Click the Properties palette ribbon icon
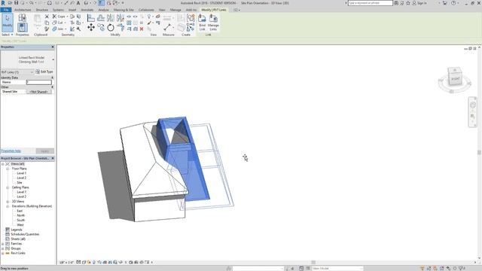Viewport: 482px width, 271px height. click(22, 28)
